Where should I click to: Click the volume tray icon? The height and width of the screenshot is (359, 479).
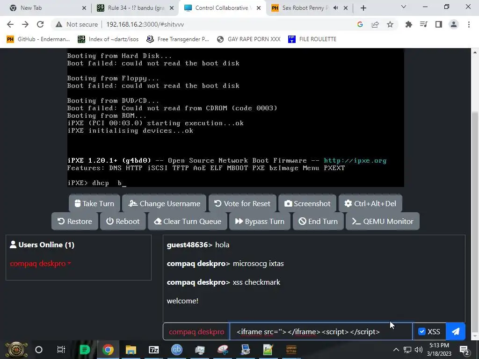click(419, 350)
